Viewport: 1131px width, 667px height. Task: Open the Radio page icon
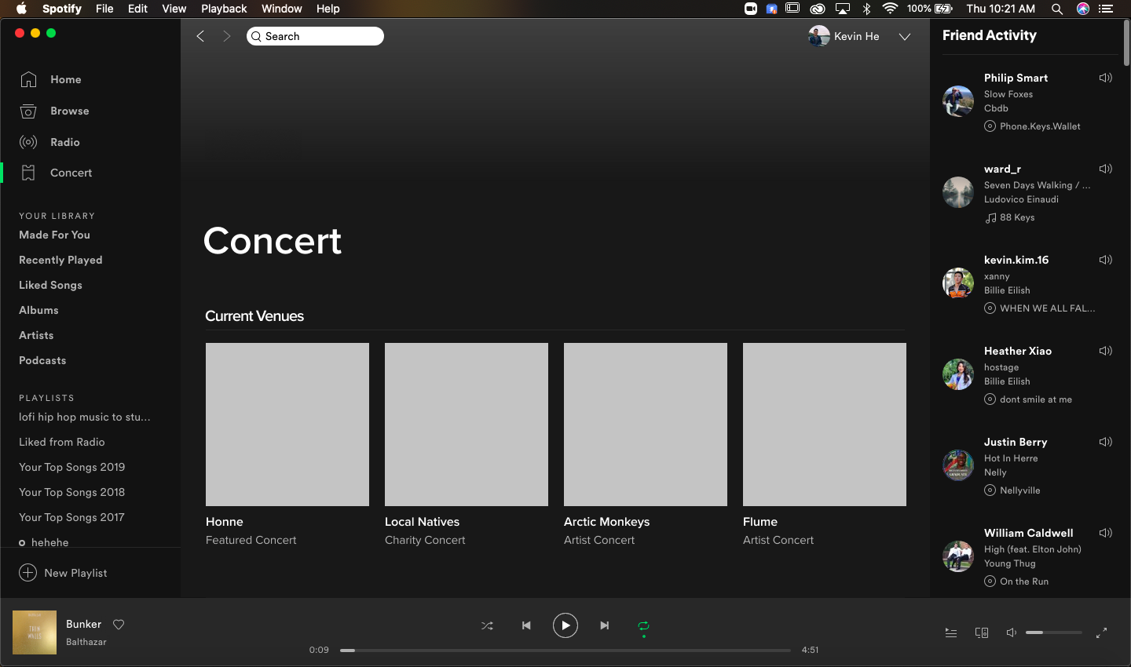[28, 142]
